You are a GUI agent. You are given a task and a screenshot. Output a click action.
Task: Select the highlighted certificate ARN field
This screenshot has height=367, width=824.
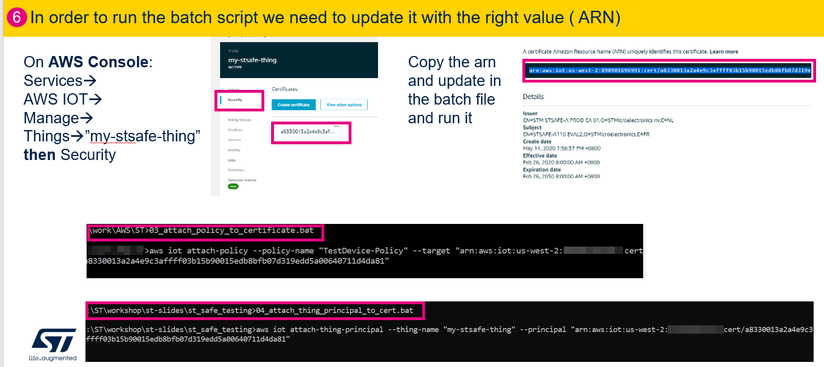tap(669, 70)
